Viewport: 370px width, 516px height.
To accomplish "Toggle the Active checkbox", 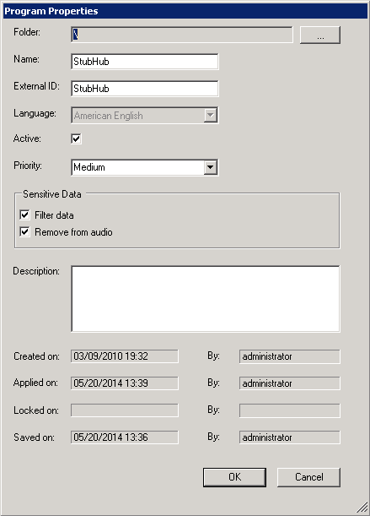I will coord(76,139).
